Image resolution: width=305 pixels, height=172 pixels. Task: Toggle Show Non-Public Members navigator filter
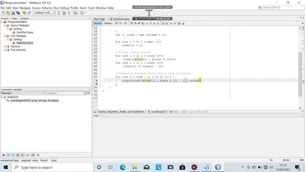coord(18,155)
